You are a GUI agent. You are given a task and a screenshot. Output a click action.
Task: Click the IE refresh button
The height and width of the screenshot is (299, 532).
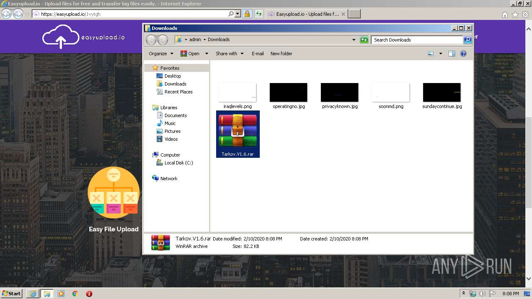(x=259, y=14)
